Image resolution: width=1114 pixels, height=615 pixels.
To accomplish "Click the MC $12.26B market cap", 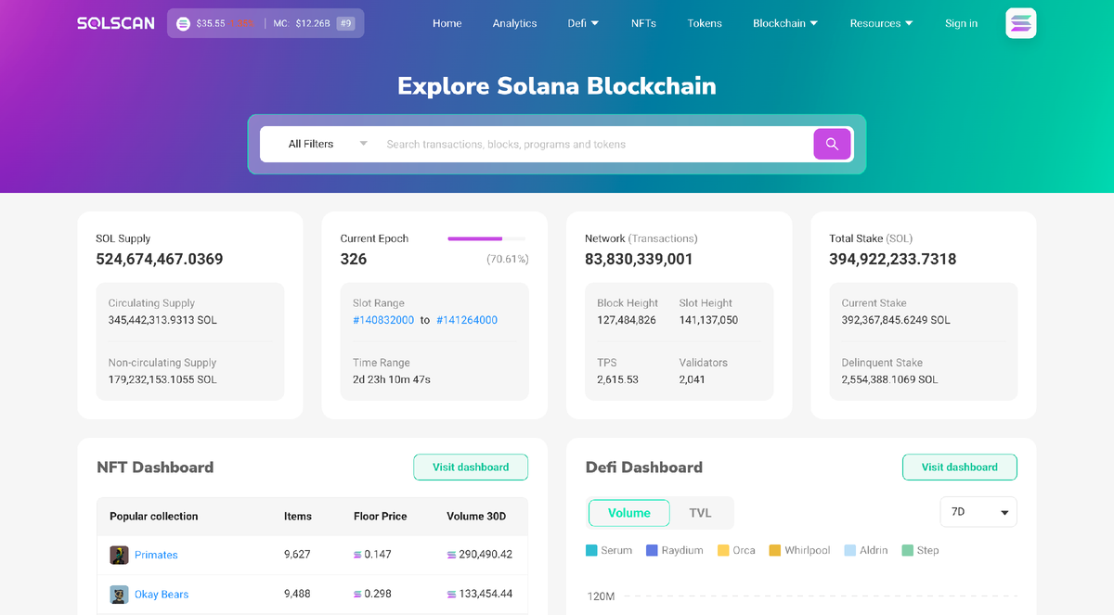I will pos(302,23).
